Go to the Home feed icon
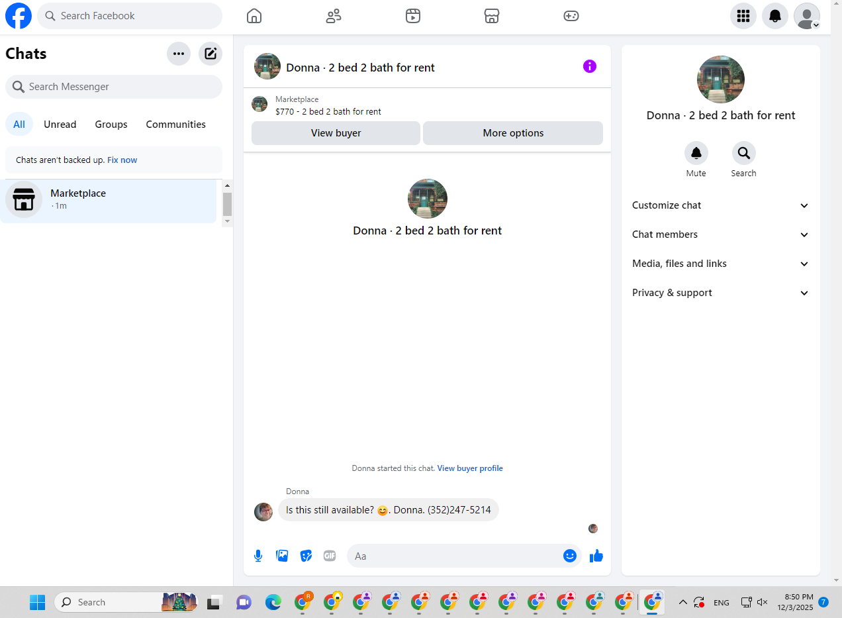842x618 pixels. click(x=254, y=16)
